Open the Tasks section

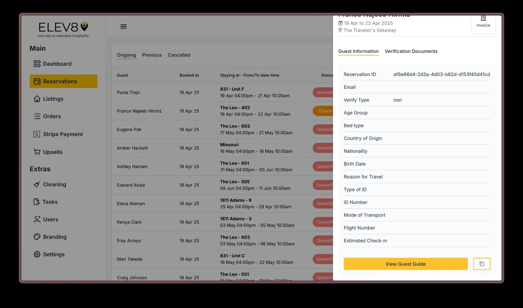tap(50, 202)
